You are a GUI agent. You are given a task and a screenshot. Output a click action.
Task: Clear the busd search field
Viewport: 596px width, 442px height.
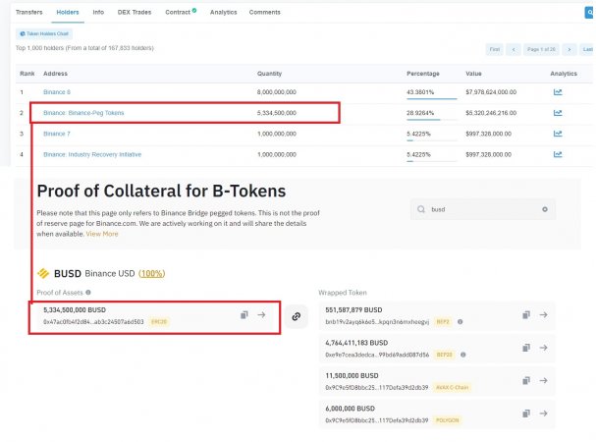tap(545, 209)
